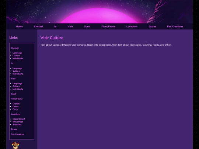199x149 pixels.
Task: Open Culture link under Visir in sidebar
Action: [x=16, y=86]
